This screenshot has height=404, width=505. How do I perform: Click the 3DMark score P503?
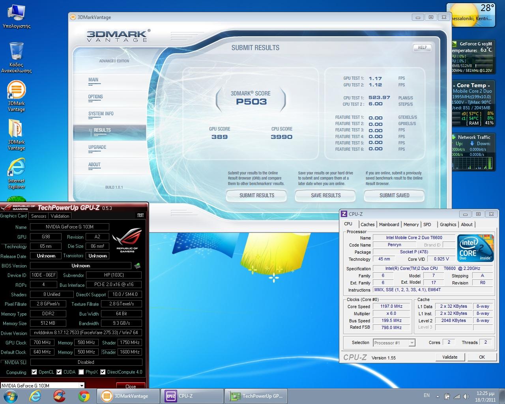coord(251,102)
